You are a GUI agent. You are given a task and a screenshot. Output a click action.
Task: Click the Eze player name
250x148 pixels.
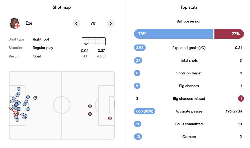click(29, 23)
